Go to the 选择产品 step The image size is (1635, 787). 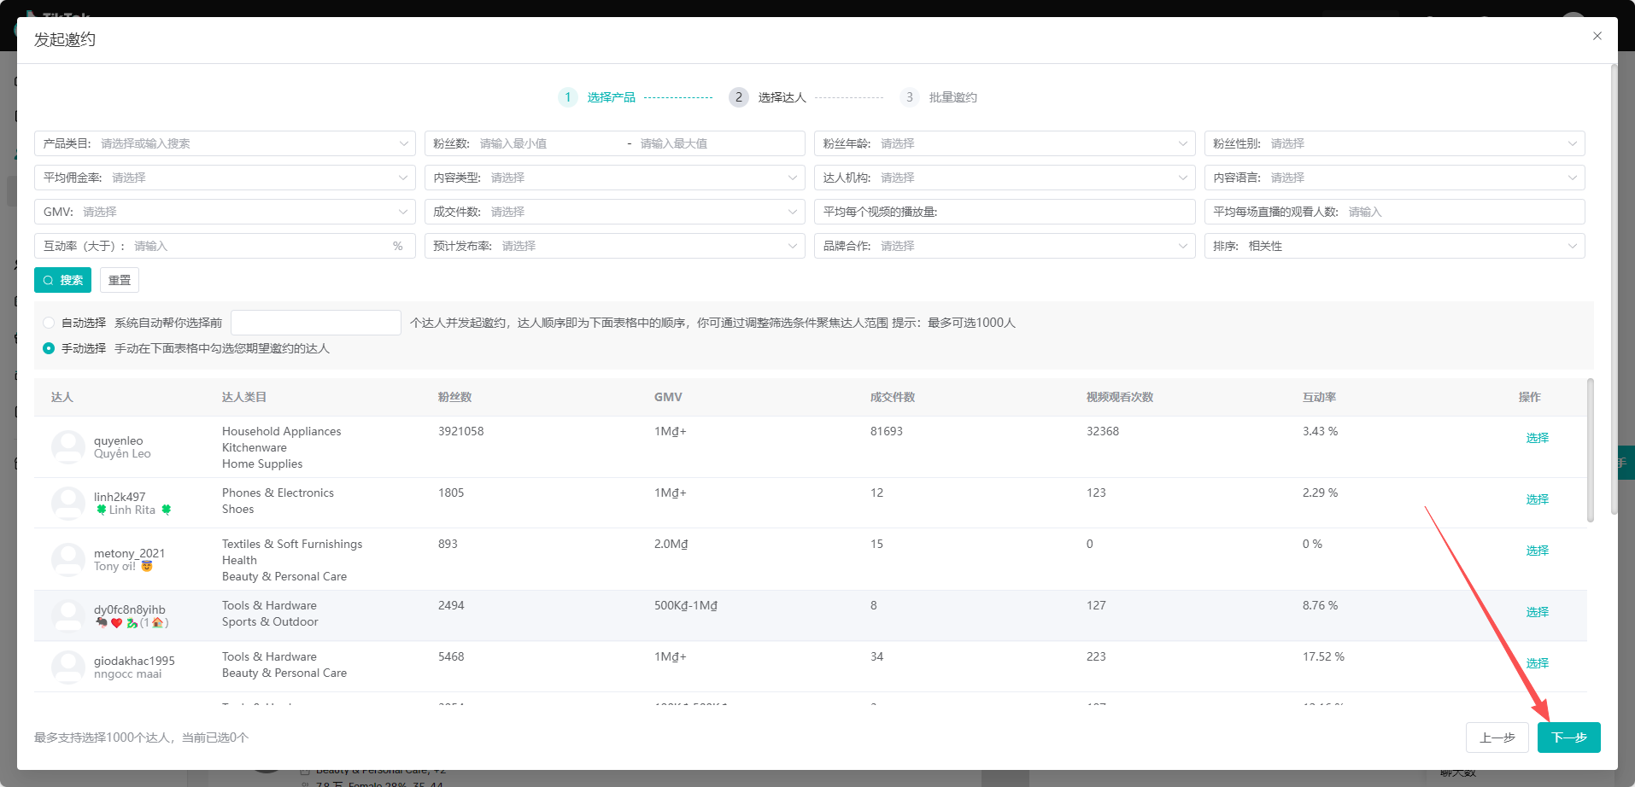pyautogui.click(x=611, y=97)
